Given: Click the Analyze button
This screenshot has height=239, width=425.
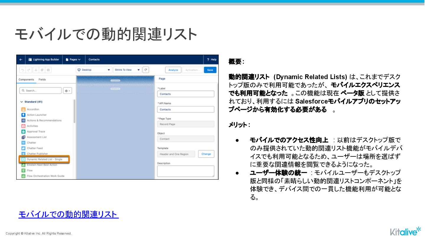Looking at the screenshot, I should coord(173,70).
